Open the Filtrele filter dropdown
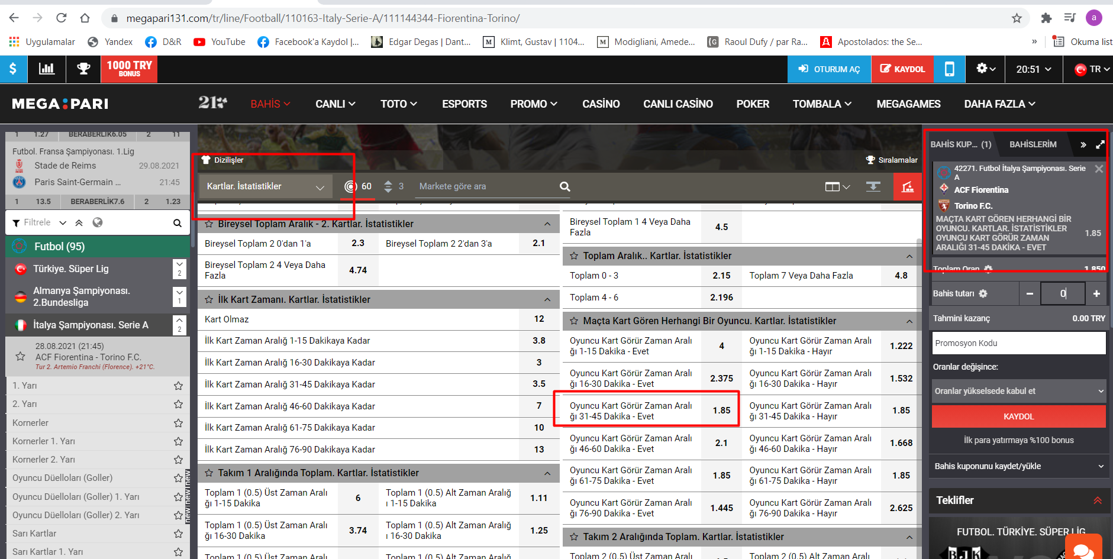This screenshot has height=559, width=1113. click(39, 222)
